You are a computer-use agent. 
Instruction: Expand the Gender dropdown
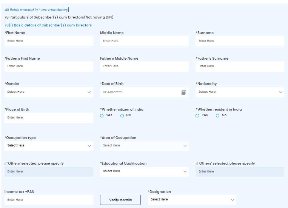tap(49, 92)
